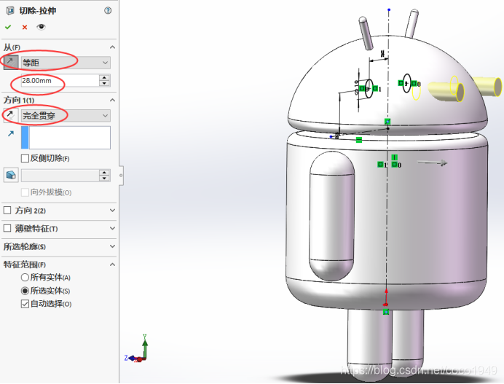This screenshot has height=384, width=504.
Task: Expand the 方向 2(2) section
Action: coord(112,211)
